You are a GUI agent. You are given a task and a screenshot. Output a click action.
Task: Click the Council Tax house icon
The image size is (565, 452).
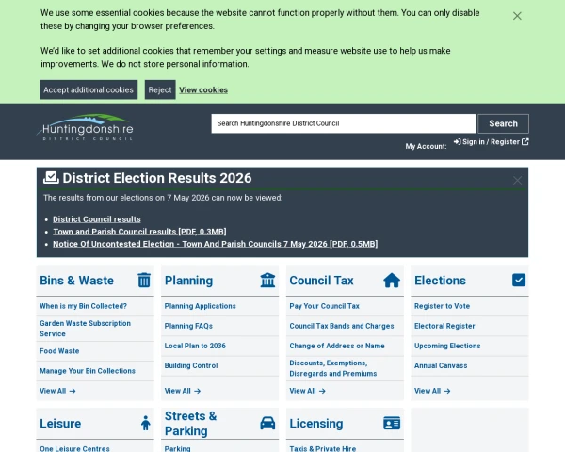392,280
